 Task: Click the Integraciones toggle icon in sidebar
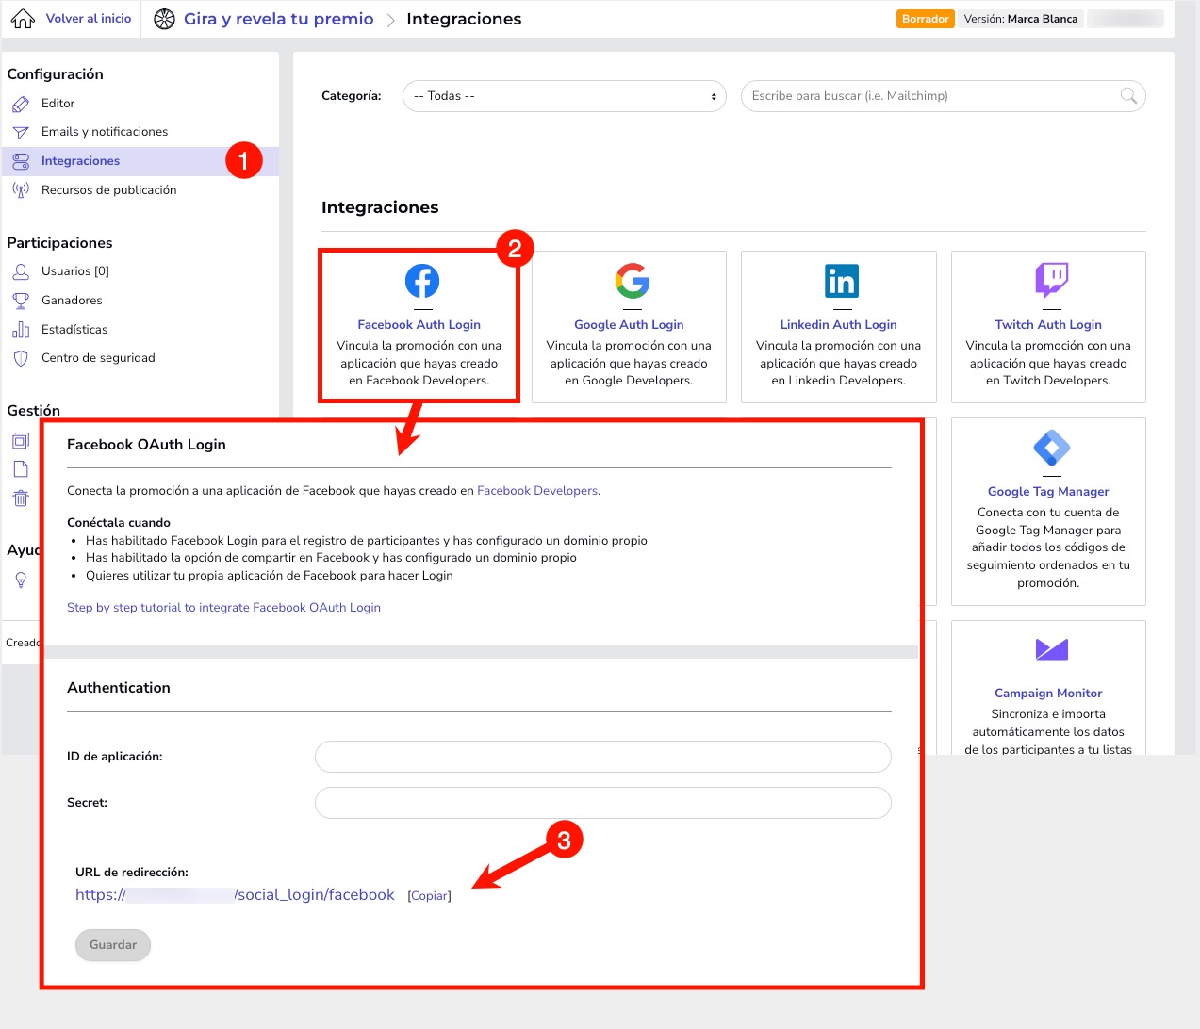coord(21,161)
